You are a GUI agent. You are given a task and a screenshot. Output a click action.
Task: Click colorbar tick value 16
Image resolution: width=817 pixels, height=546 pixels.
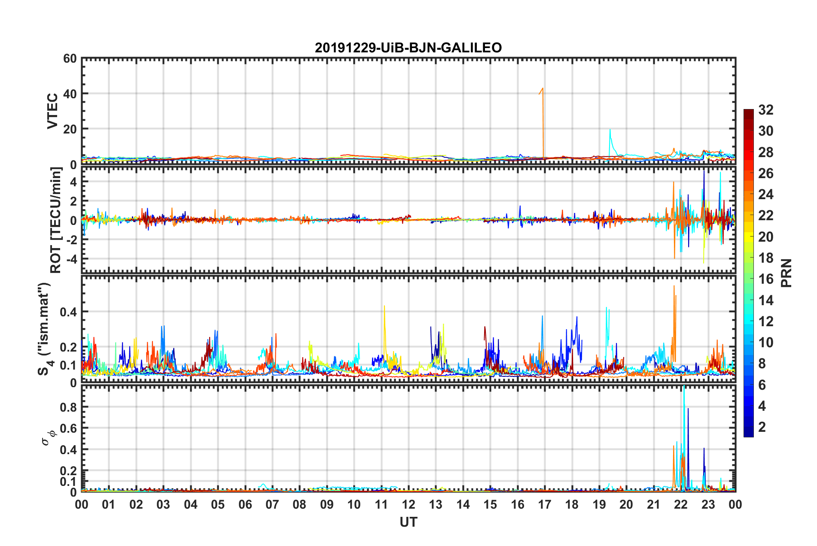pyautogui.click(x=765, y=279)
